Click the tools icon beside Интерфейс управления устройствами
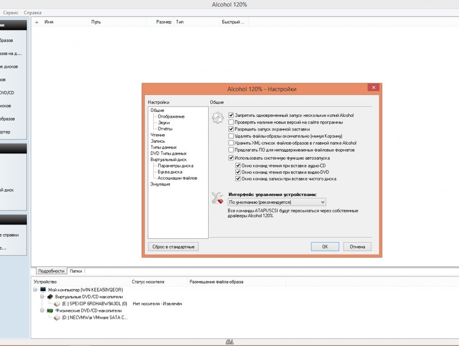This screenshot has height=346, width=459. tap(218, 198)
